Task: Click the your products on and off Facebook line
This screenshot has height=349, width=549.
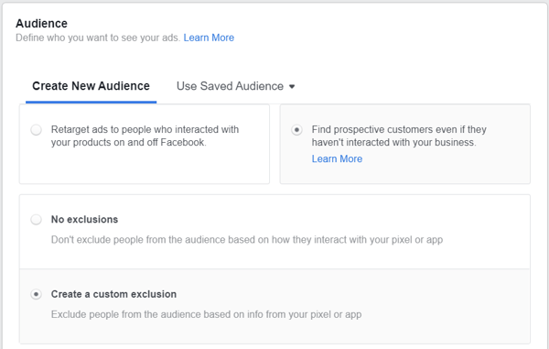Action: tap(128, 142)
